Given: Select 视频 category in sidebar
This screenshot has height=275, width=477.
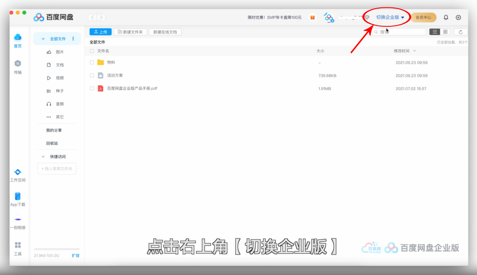Looking at the screenshot, I should pyautogui.click(x=56, y=78).
